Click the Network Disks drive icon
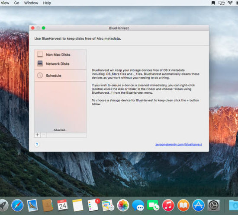 tap(40, 63)
